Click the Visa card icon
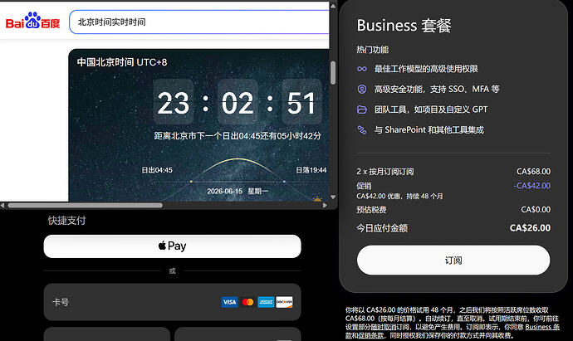The height and width of the screenshot is (341, 573). (x=229, y=302)
